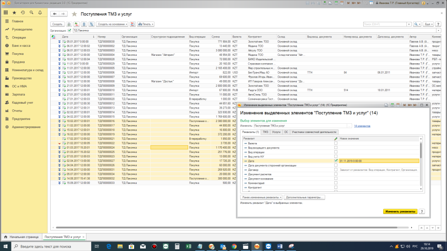Uncheck the Дата attribute checkbox
This screenshot has height=251, width=447.
pyautogui.click(x=336, y=161)
